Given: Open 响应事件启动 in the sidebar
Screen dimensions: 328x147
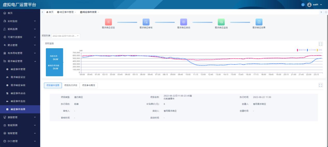Looking at the screenshot, I should pyautogui.click(x=20, y=93).
